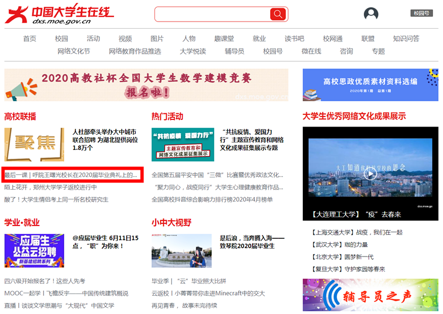The image size is (443, 314).
Task: Open the 2020 数学建模竞赛 banner
Action: pyautogui.click(x=146, y=85)
